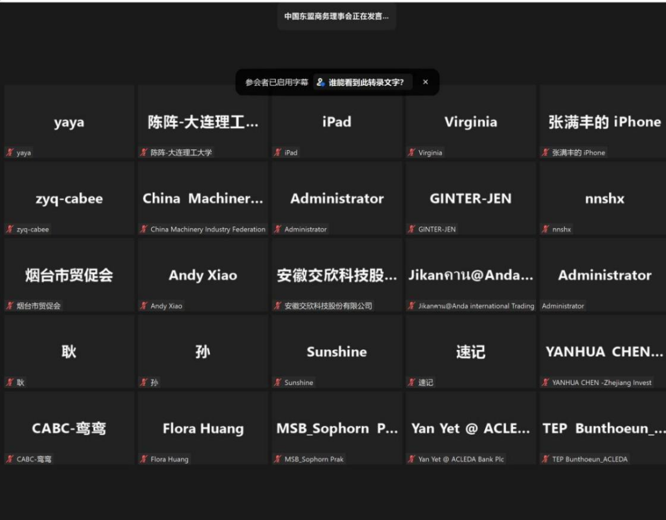The width and height of the screenshot is (666, 520).
Task: Select the Yan Yet @ ACLEDA Bank tile
Action: coord(470,428)
